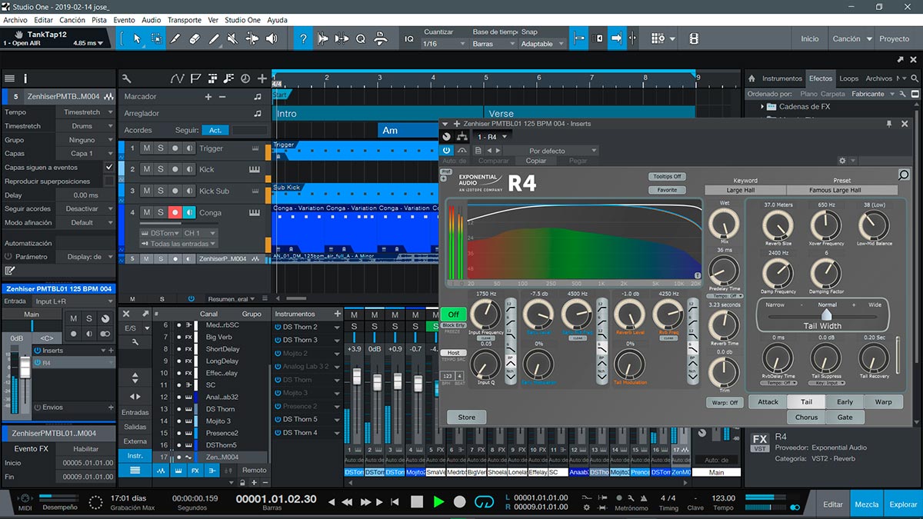
Task: Enable 'Reproducir superposiciones' checkbox
Action: (109, 181)
